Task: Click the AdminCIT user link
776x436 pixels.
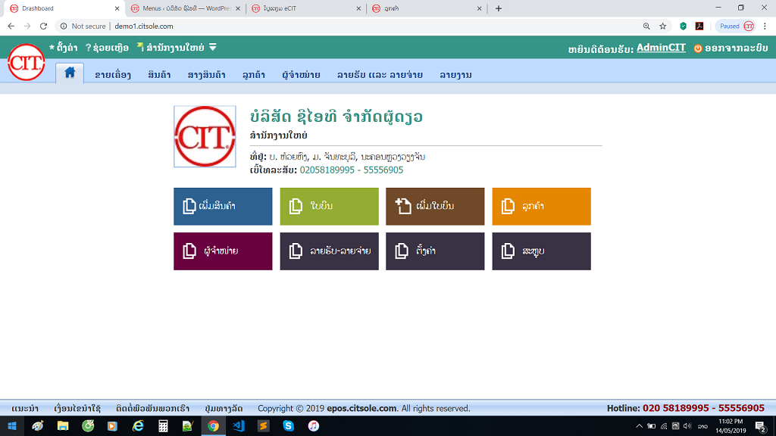Action: coord(661,48)
